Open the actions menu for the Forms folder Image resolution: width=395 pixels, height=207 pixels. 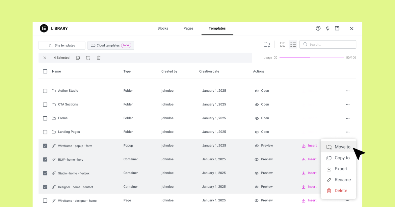(348, 118)
